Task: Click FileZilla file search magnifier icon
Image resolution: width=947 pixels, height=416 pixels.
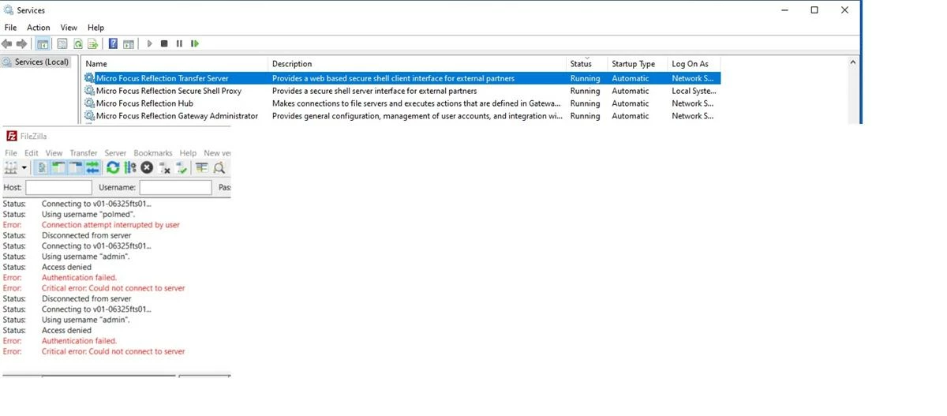Action: (219, 167)
